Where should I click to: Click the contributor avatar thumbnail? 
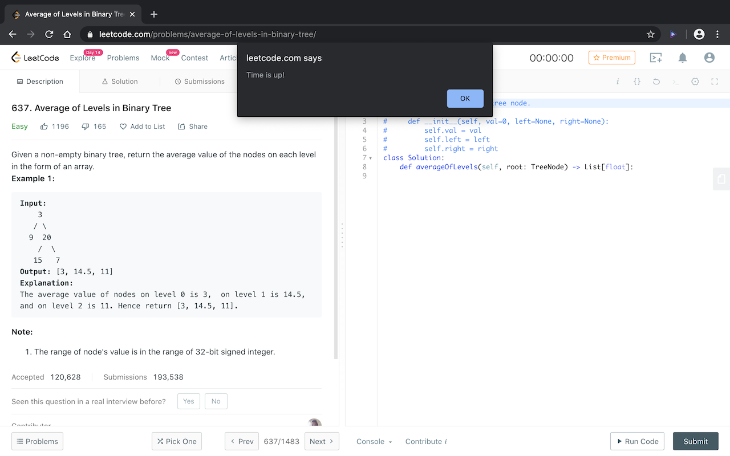click(314, 422)
